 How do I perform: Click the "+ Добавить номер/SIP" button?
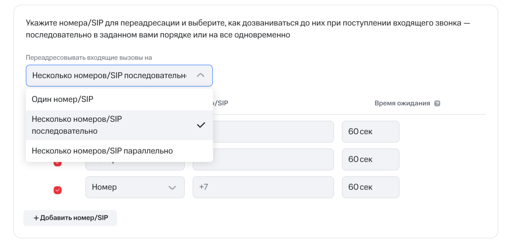click(70, 218)
